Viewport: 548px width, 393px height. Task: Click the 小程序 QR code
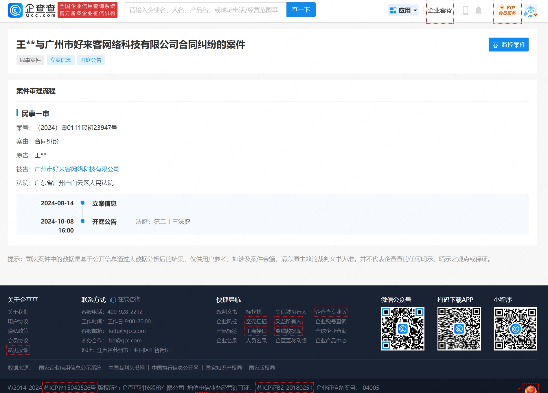click(516, 329)
